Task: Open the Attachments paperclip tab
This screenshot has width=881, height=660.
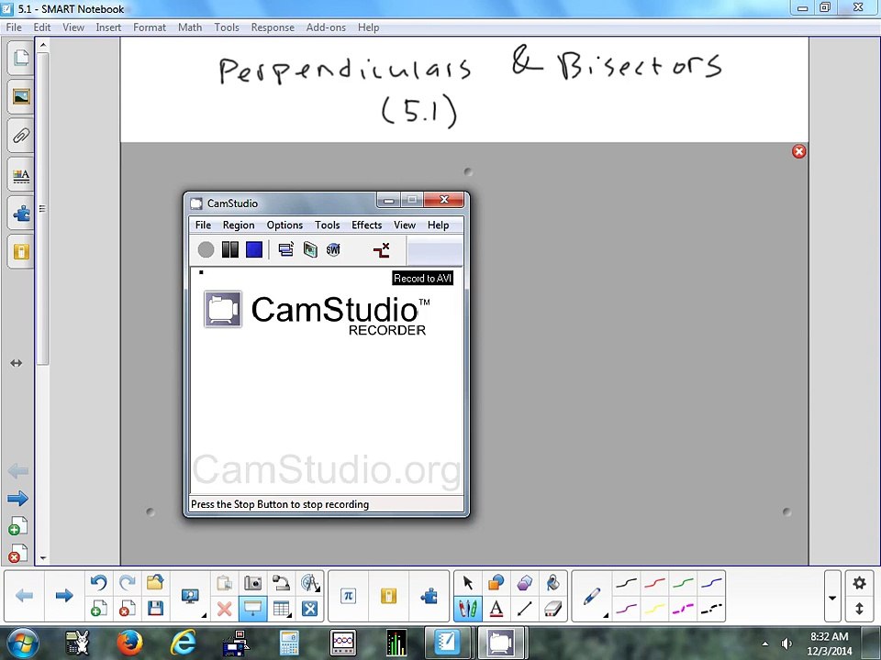Action: tap(21, 136)
